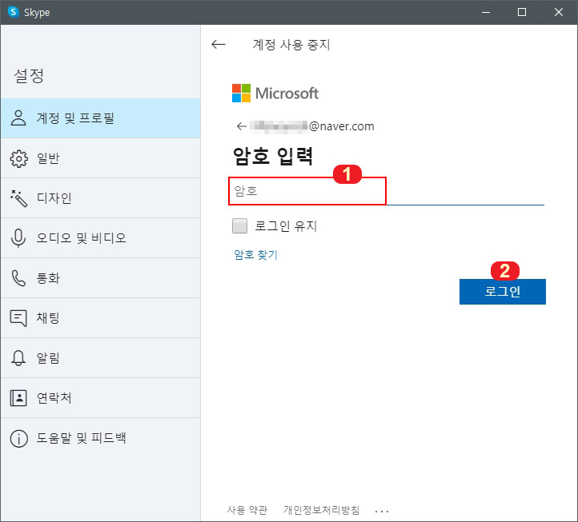Click the naver.com email address text

[x=312, y=126]
